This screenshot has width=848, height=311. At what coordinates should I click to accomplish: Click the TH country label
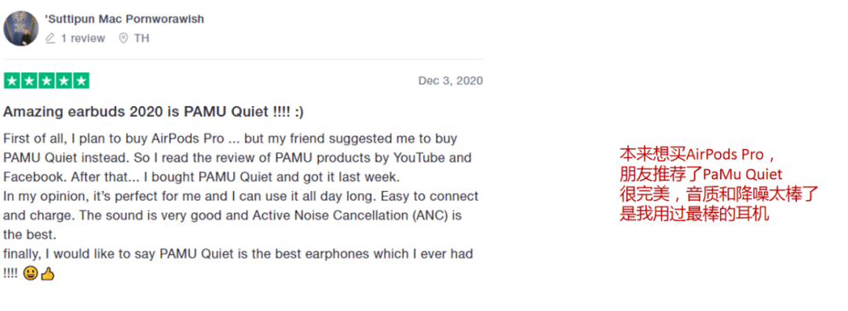[141, 38]
